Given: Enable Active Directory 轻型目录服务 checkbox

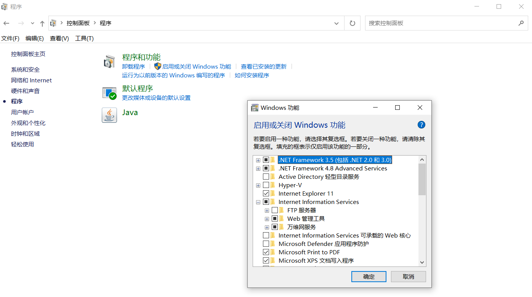Looking at the screenshot, I should (266, 177).
